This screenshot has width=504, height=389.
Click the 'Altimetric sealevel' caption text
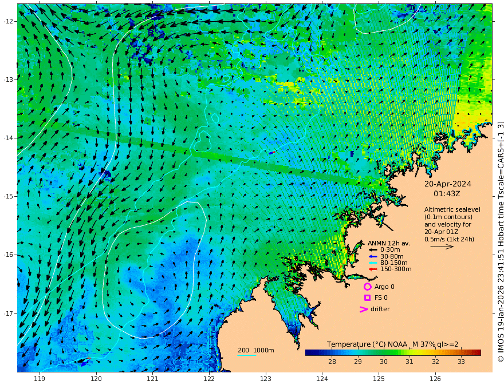click(452, 209)
